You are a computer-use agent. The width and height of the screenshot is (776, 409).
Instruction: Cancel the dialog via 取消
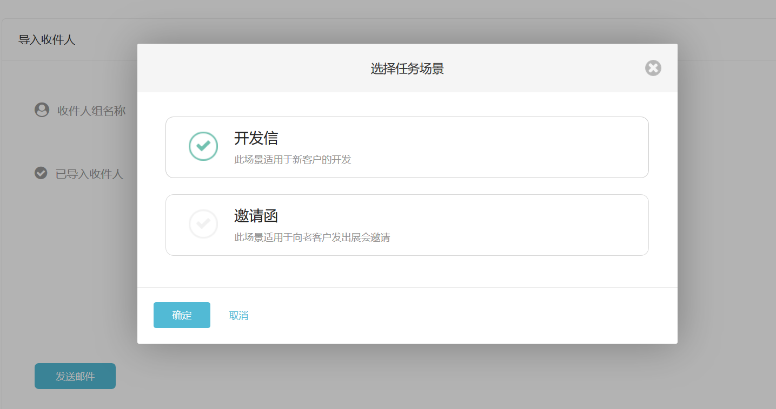(239, 315)
